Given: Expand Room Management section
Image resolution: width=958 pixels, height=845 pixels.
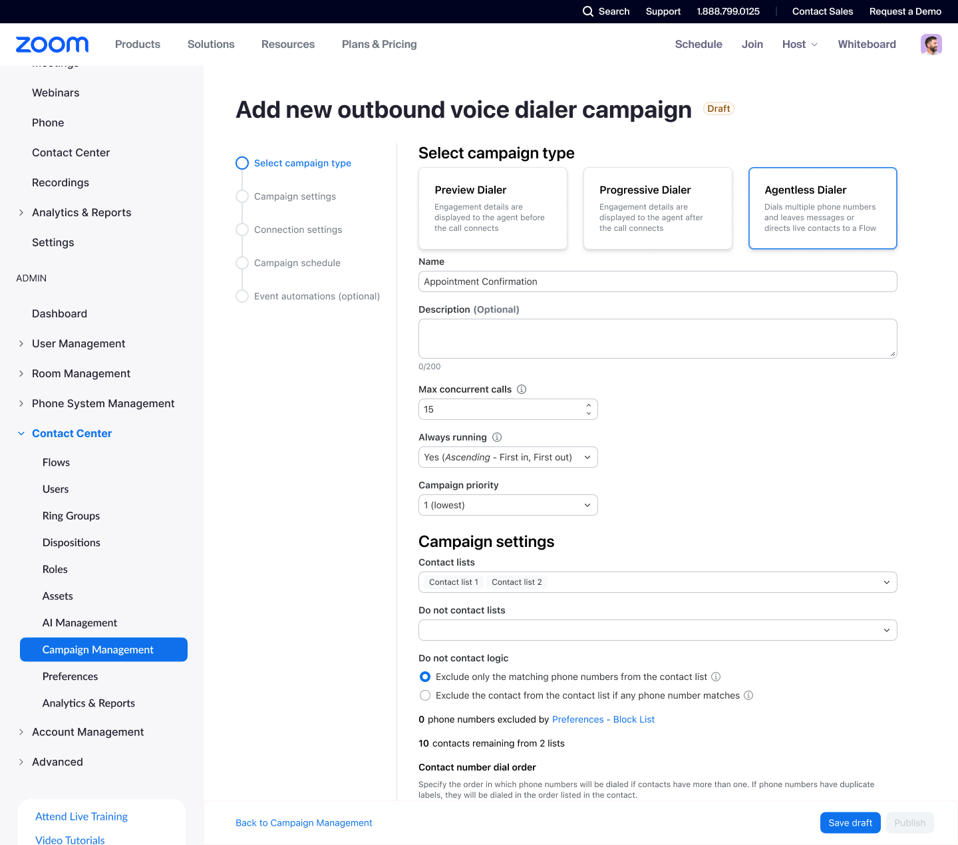Looking at the screenshot, I should (21, 373).
